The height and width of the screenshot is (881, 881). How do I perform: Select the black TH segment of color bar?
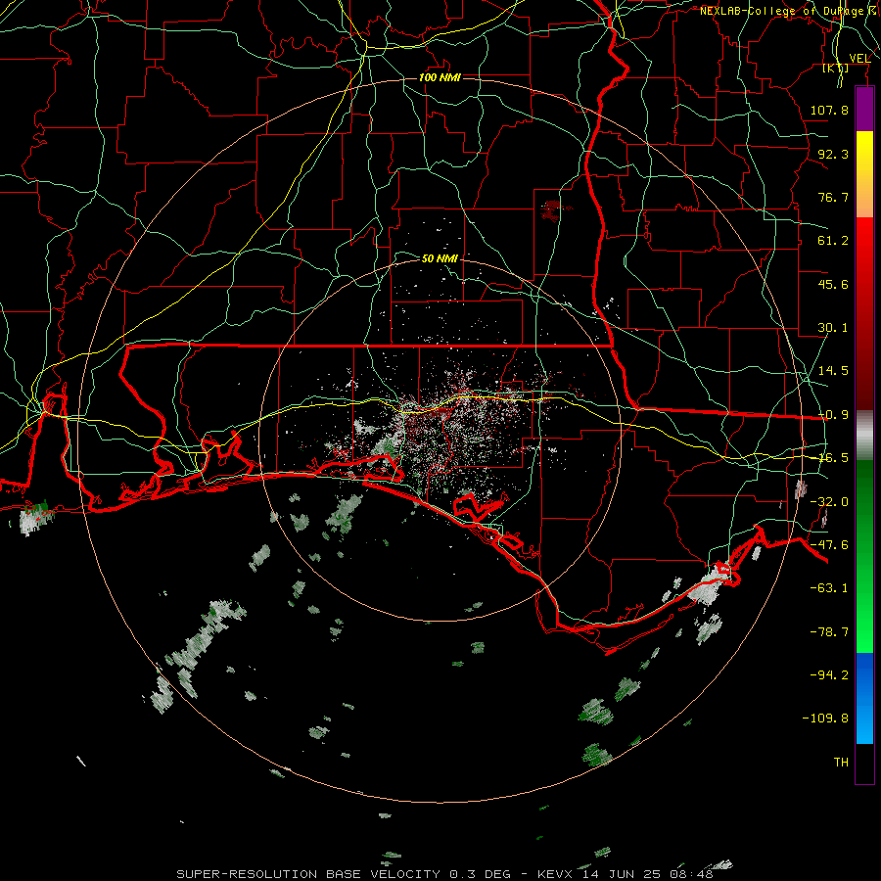tap(864, 763)
